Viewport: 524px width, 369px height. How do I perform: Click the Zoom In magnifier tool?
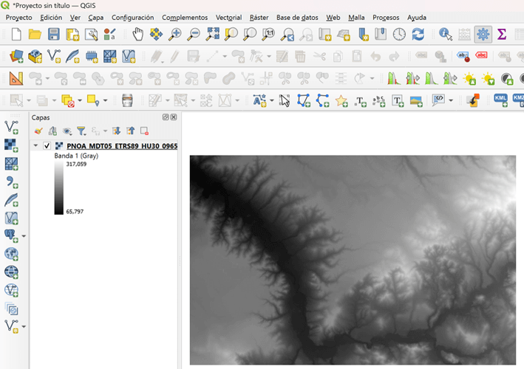click(x=175, y=34)
